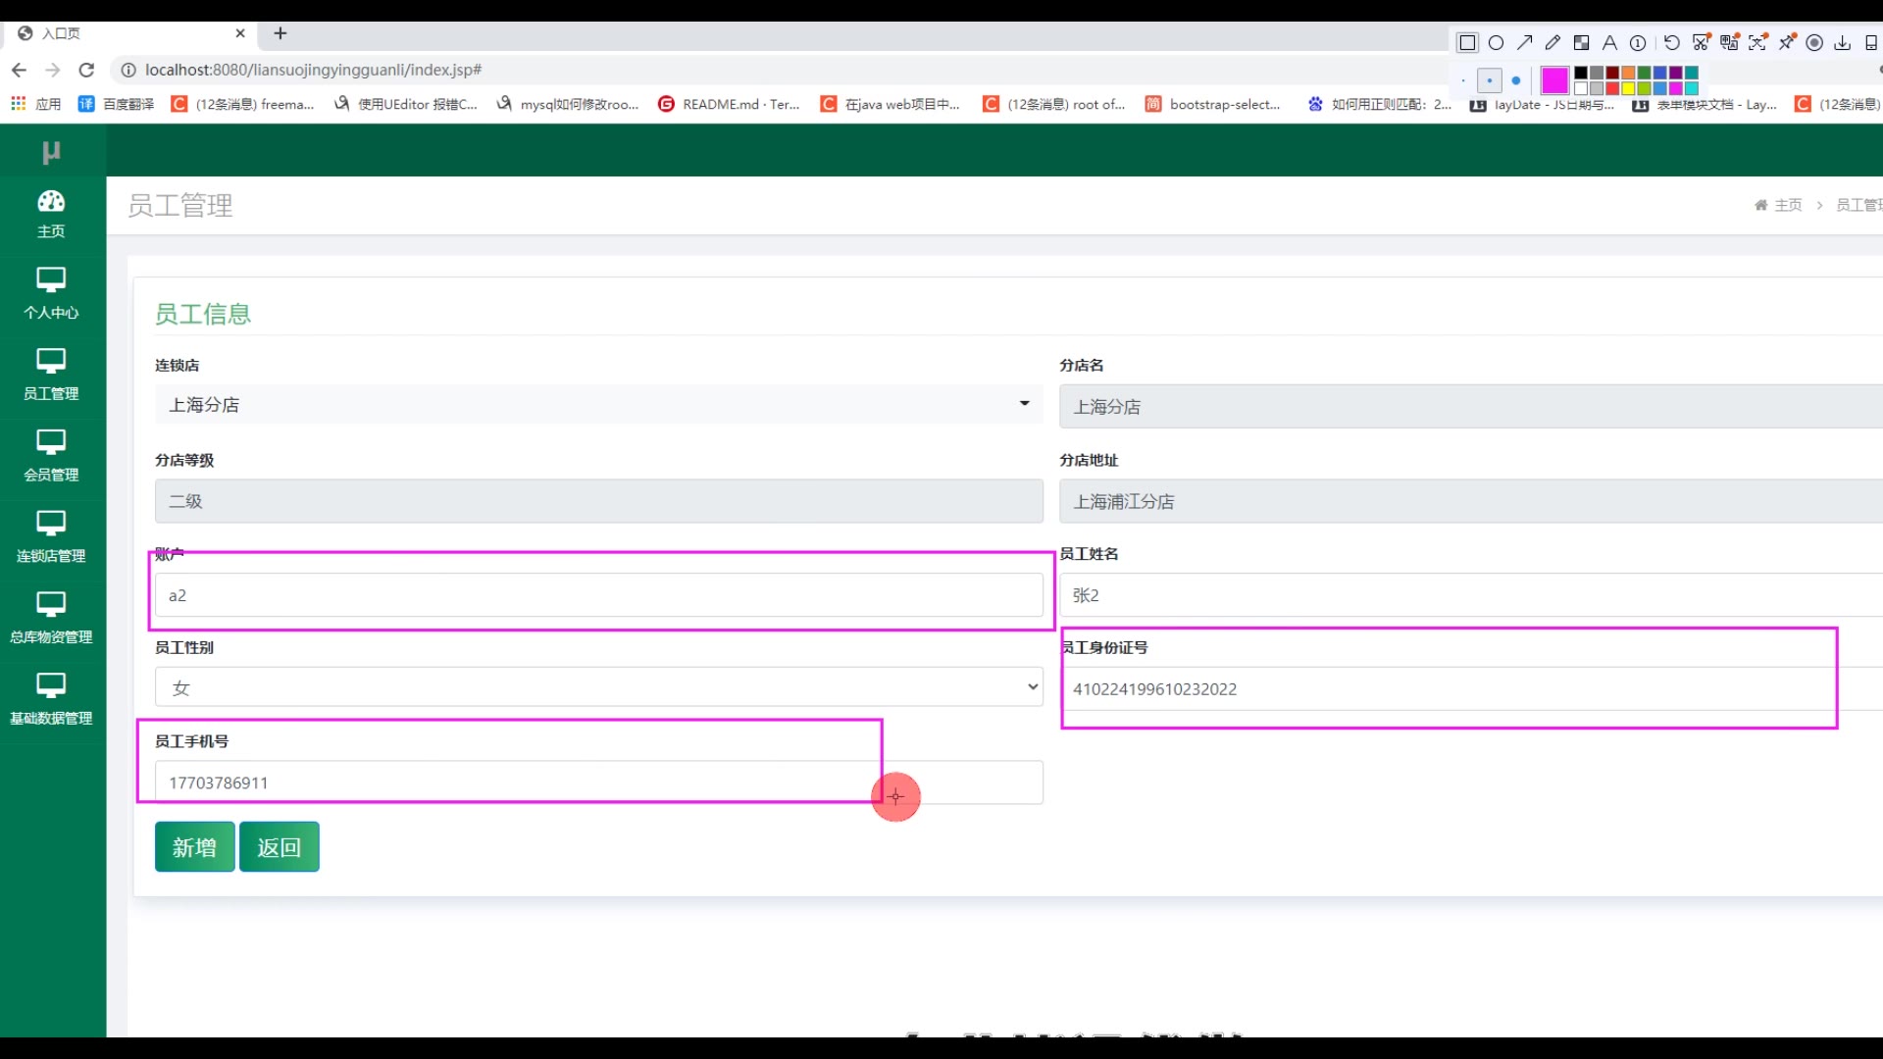This screenshot has height=1059, width=1883.
Task: Click the 返回 back button
Action: coord(279,847)
